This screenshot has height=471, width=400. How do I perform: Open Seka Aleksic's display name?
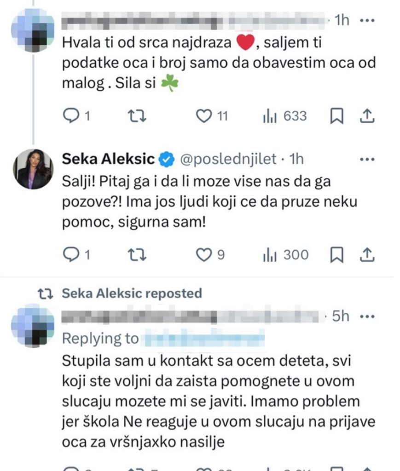(x=108, y=159)
